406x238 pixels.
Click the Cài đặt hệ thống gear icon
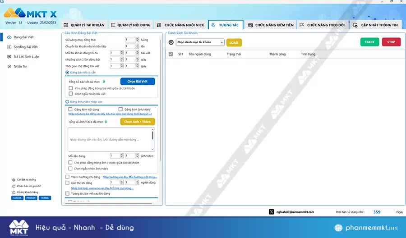tap(14, 180)
